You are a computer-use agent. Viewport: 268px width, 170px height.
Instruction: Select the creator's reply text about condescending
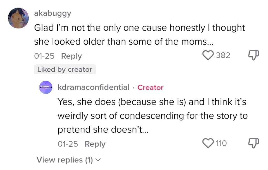[152, 116]
